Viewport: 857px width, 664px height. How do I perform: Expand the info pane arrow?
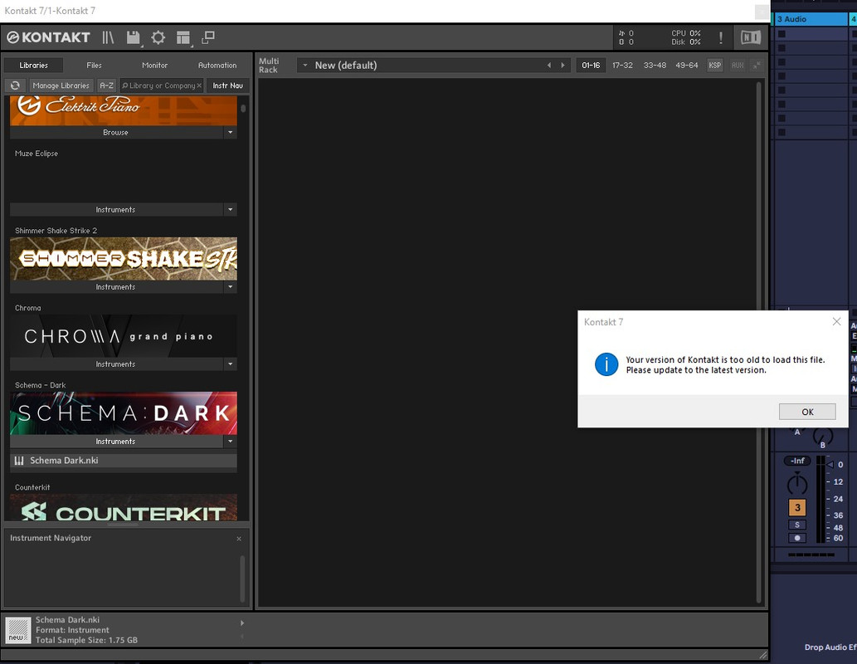(x=242, y=623)
